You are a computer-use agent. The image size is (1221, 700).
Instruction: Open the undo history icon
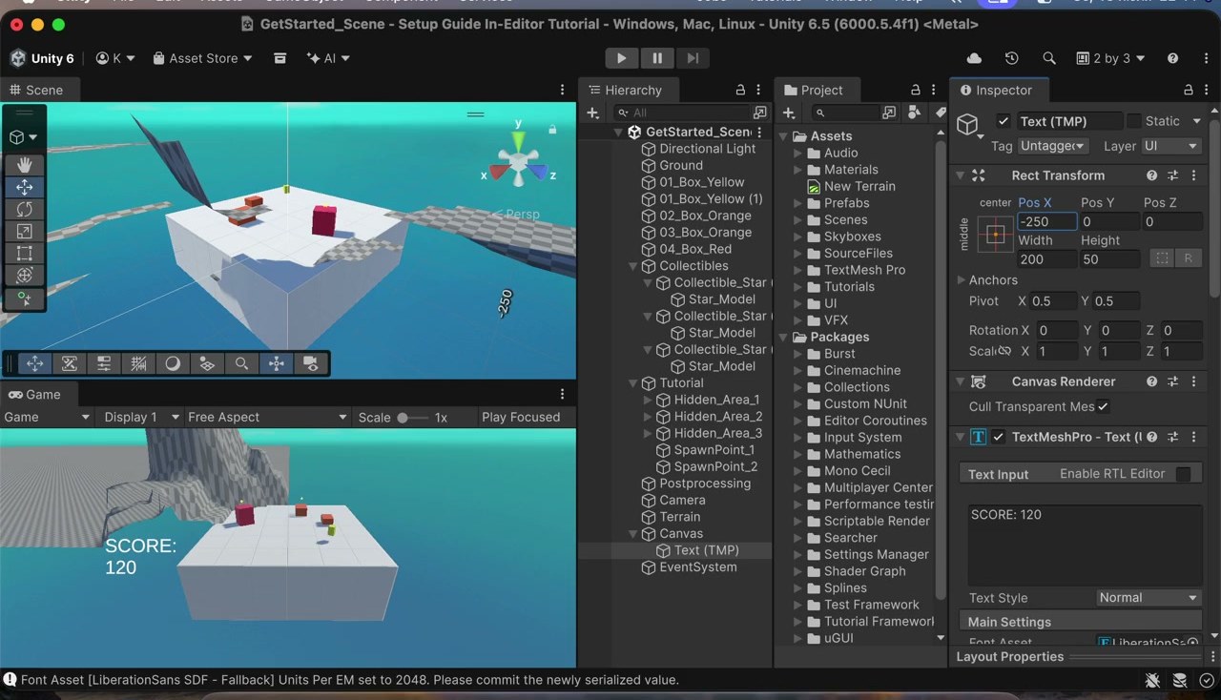(x=1011, y=58)
